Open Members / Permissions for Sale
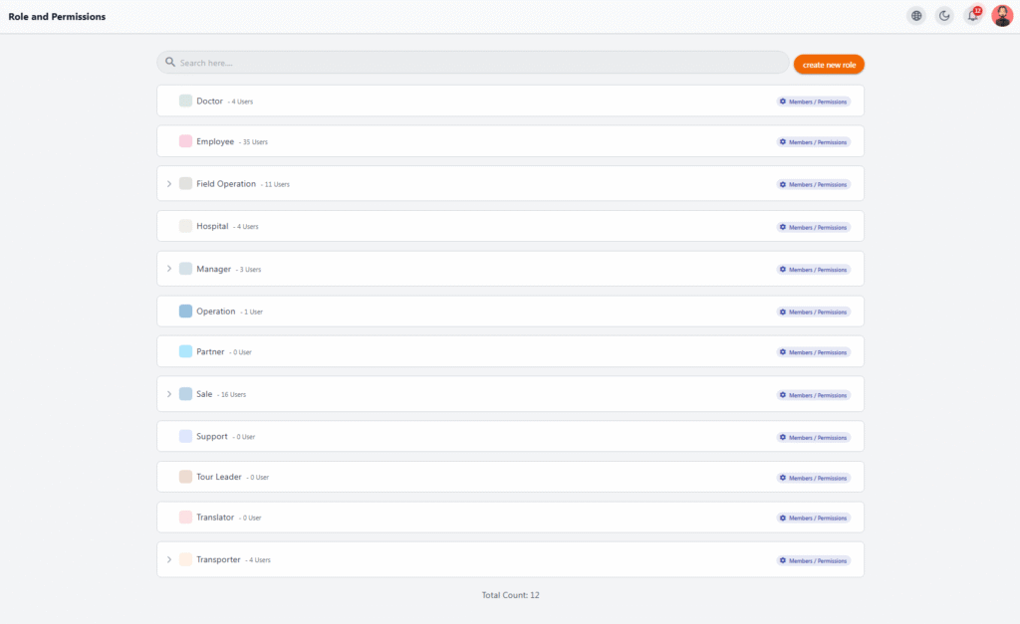The width and height of the screenshot is (1020, 624). [x=813, y=395]
